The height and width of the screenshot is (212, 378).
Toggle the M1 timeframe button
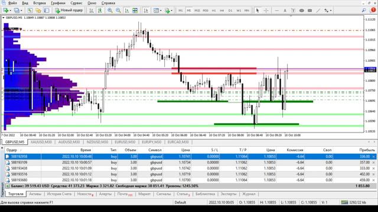180,11
